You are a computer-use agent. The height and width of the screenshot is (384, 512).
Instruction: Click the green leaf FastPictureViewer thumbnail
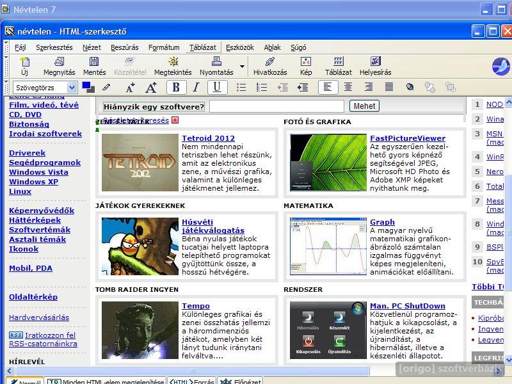pyautogui.click(x=328, y=163)
